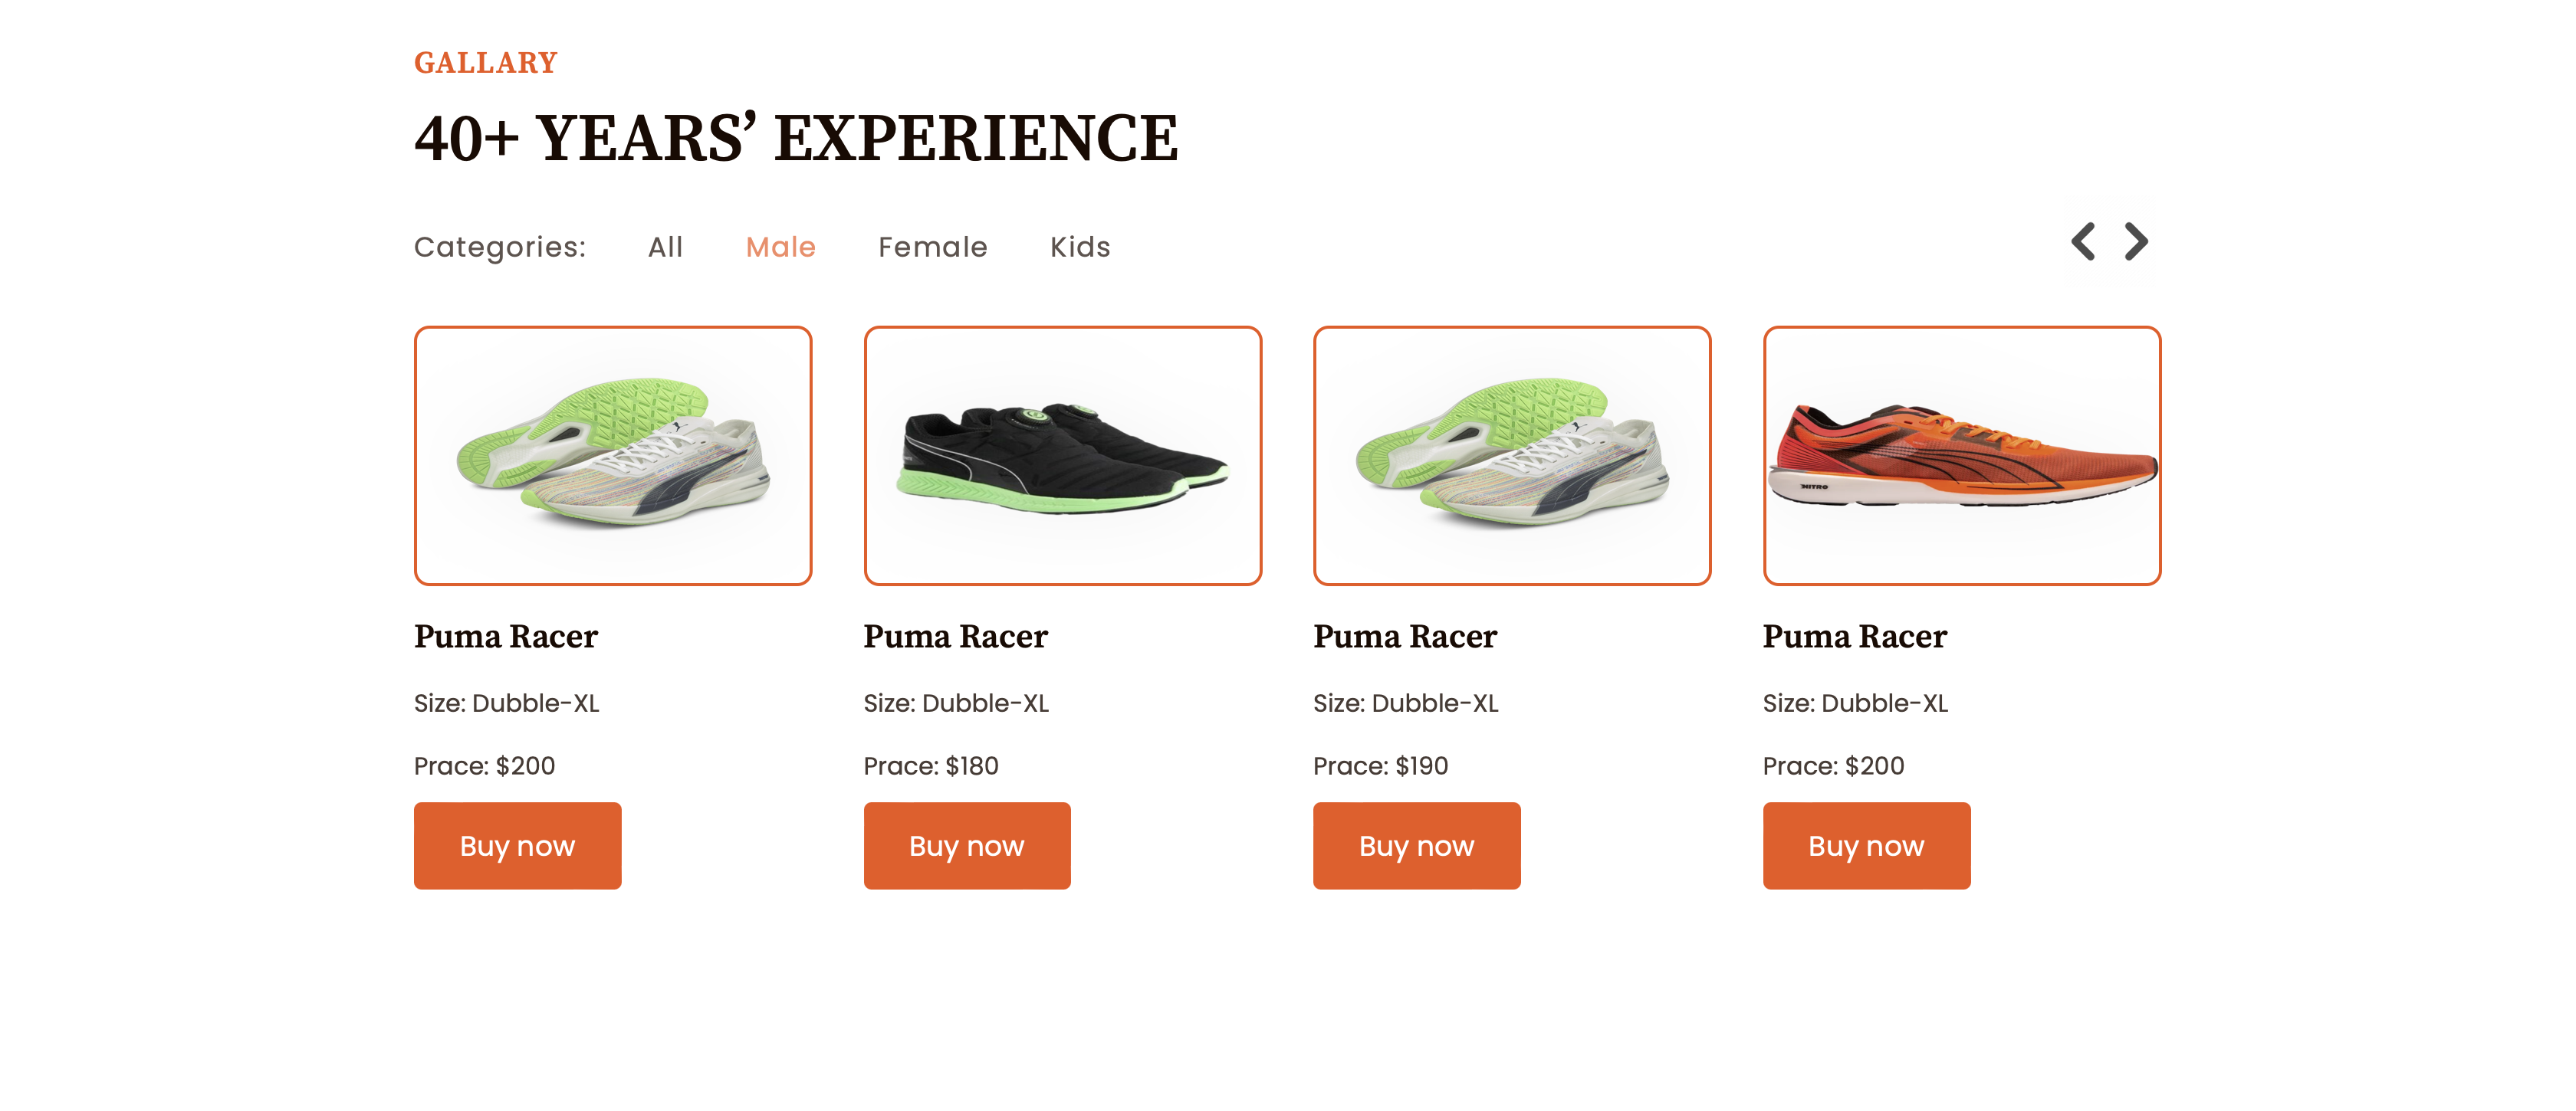Select the All category filter
Image resolution: width=2576 pixels, height=1111 pixels.
click(x=665, y=247)
